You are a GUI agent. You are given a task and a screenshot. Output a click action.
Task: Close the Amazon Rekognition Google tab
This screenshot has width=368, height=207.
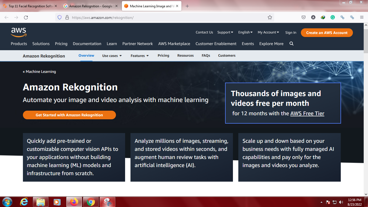(116, 6)
